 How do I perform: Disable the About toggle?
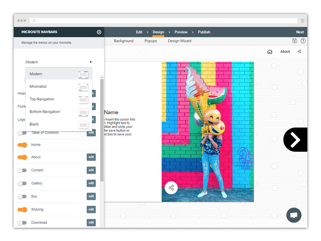pyautogui.click(x=22, y=157)
